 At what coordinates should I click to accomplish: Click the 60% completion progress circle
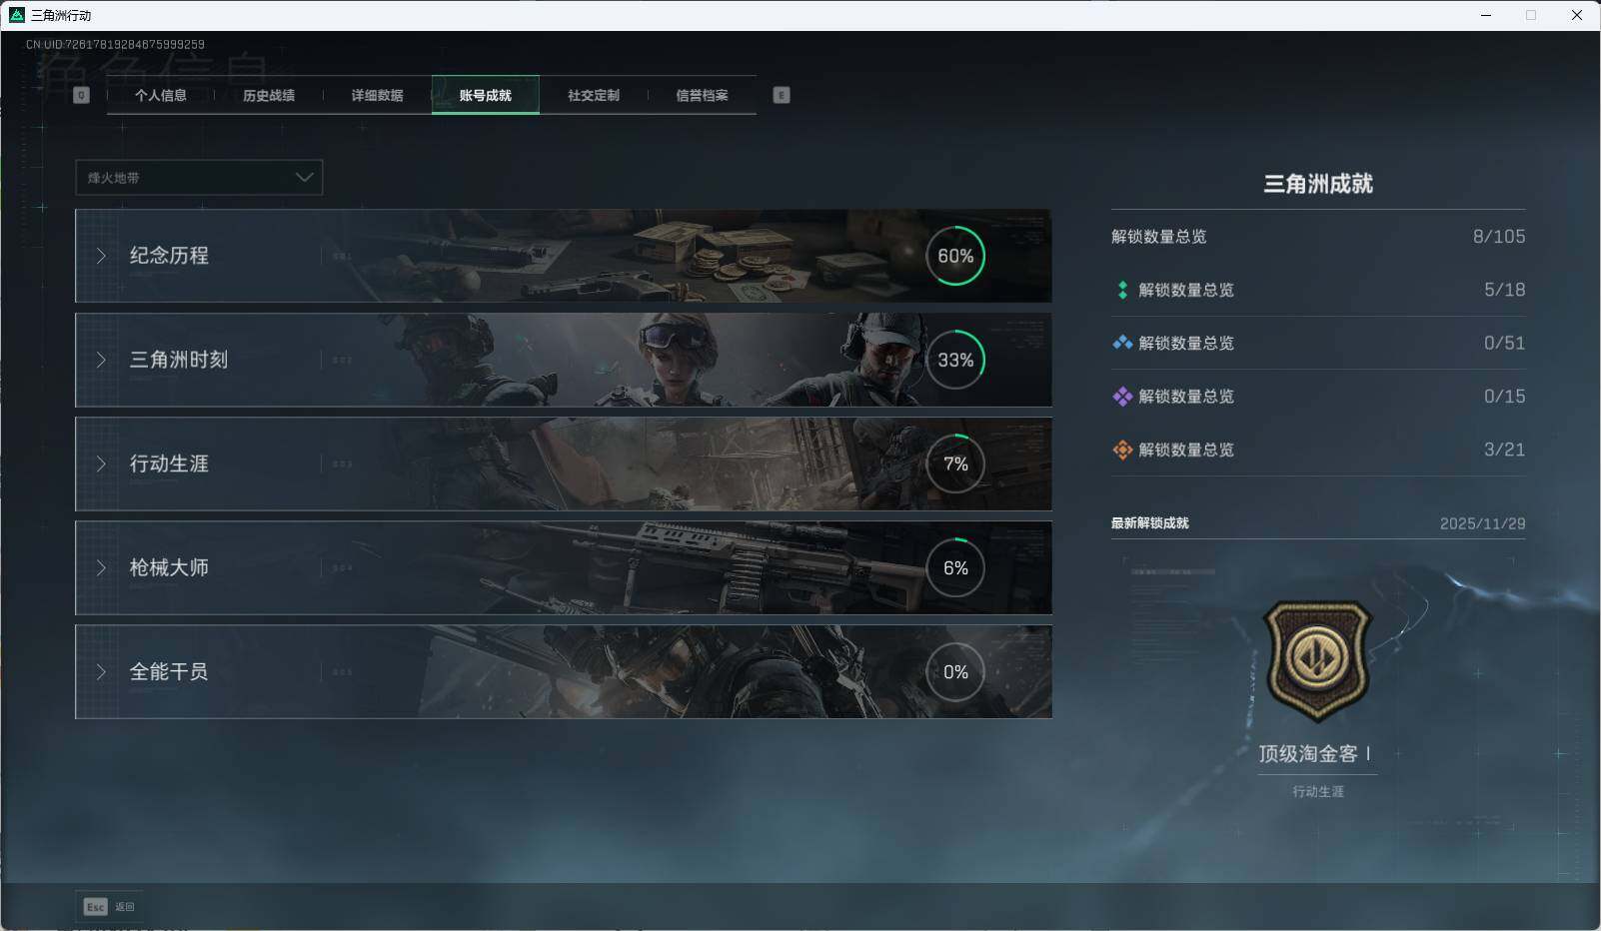(957, 256)
